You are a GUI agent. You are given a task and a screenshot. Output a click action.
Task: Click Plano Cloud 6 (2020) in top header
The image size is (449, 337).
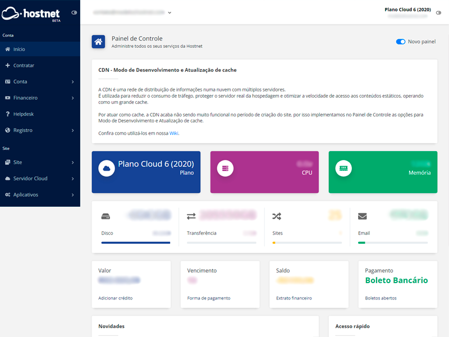[x=407, y=10]
